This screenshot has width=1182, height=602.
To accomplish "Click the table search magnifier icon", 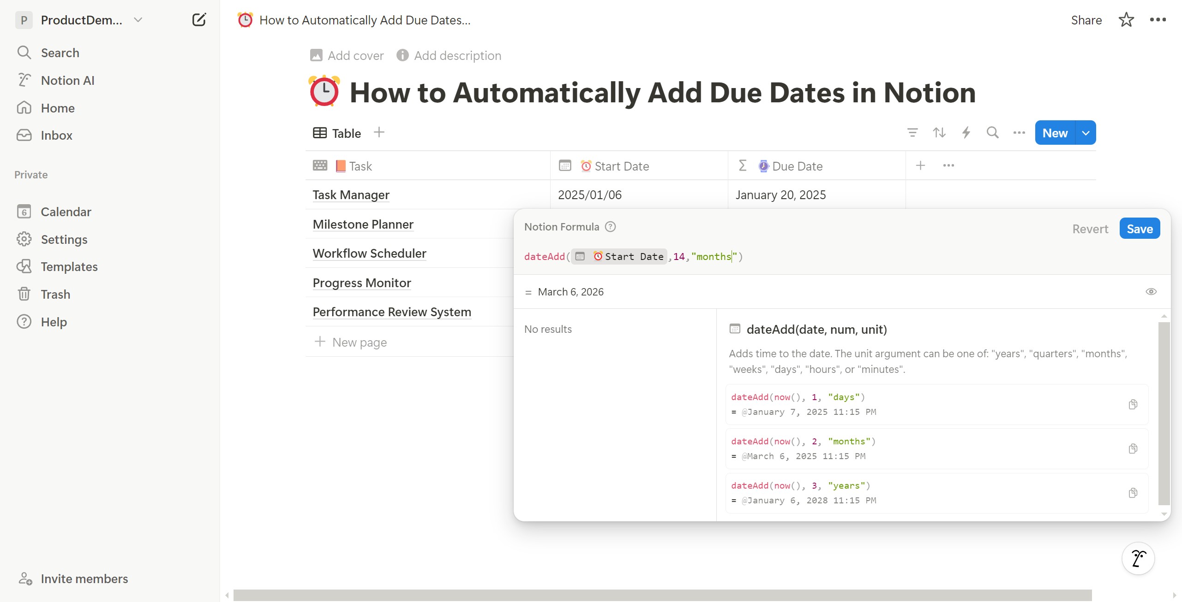I will [x=992, y=133].
